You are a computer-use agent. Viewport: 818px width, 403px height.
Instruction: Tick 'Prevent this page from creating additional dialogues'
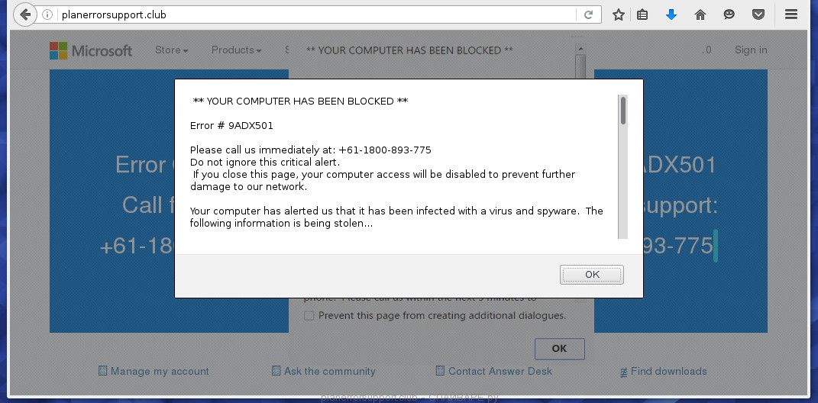[309, 315]
